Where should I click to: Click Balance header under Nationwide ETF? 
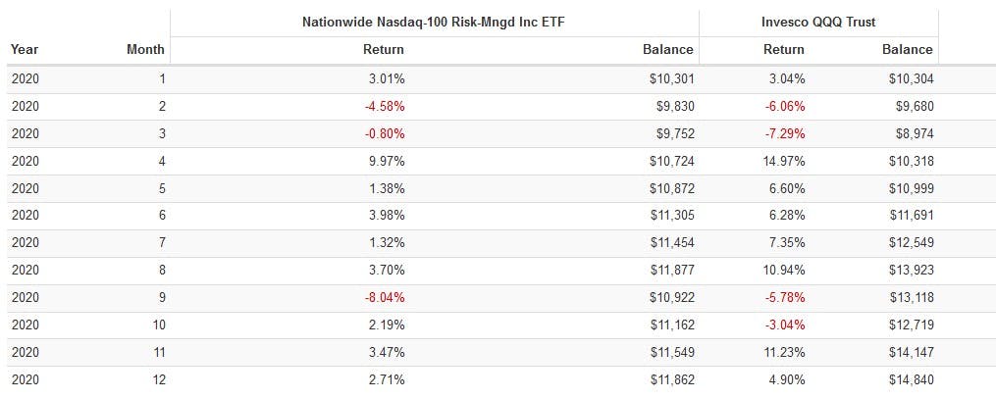click(667, 49)
